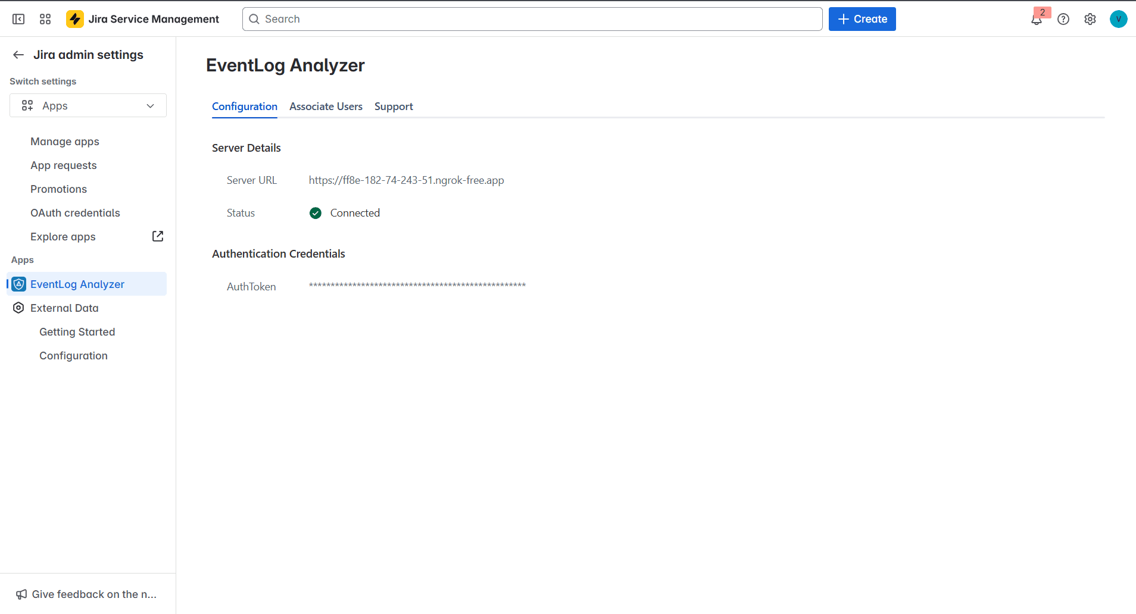Click the masked AuthToken asterisks value

(x=417, y=286)
